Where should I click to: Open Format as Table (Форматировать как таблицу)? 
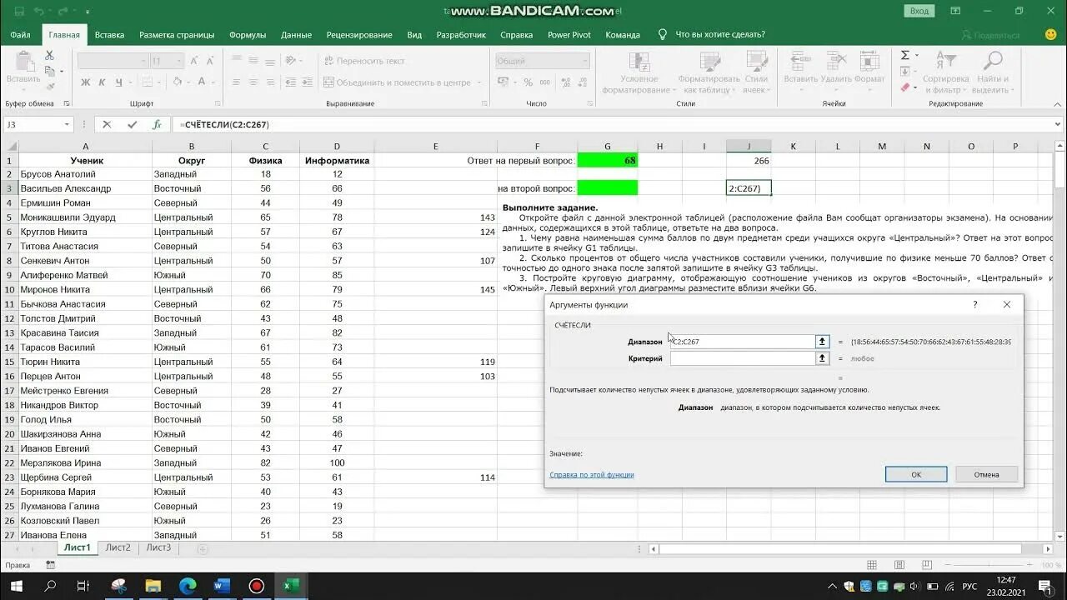pyautogui.click(x=710, y=72)
